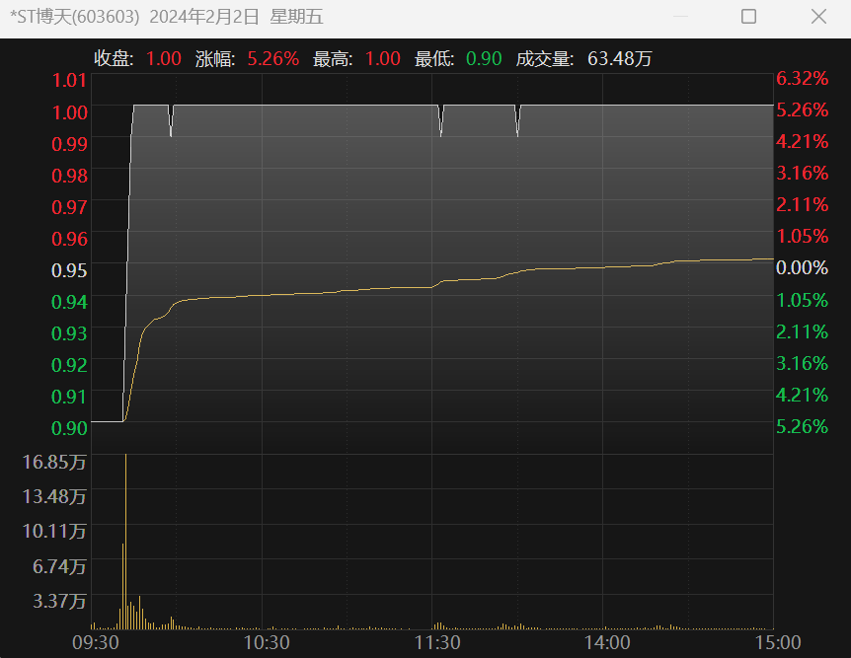
Task: Click the 成交量 63.48万 figure
Action: point(619,59)
